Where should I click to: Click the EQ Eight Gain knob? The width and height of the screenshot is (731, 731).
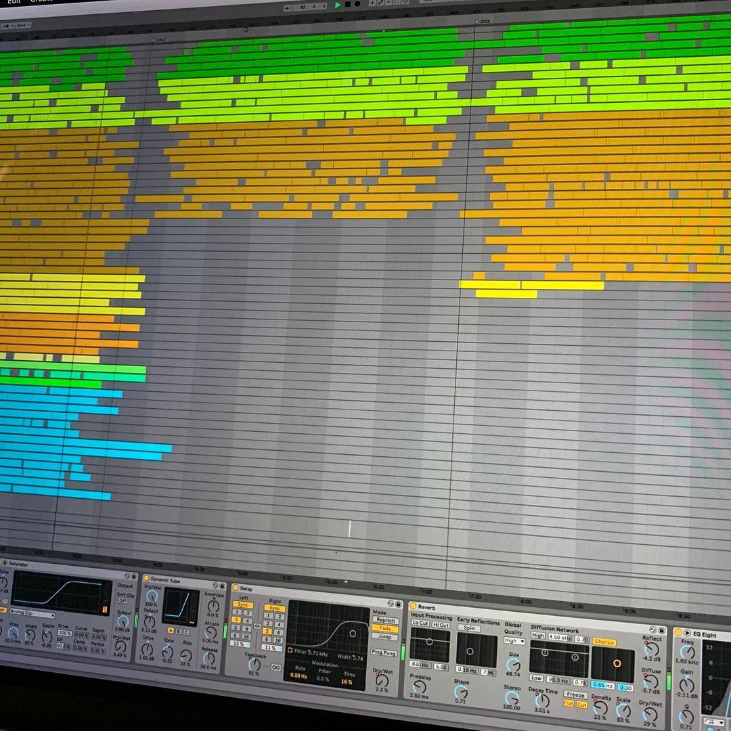(686, 685)
